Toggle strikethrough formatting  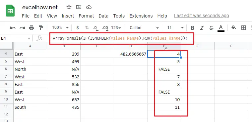(x=211, y=28)
